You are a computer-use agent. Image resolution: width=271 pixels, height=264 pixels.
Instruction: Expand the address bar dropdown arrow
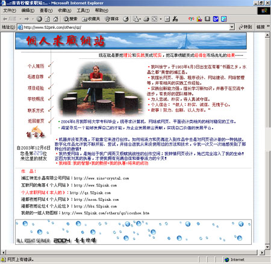(x=232, y=27)
